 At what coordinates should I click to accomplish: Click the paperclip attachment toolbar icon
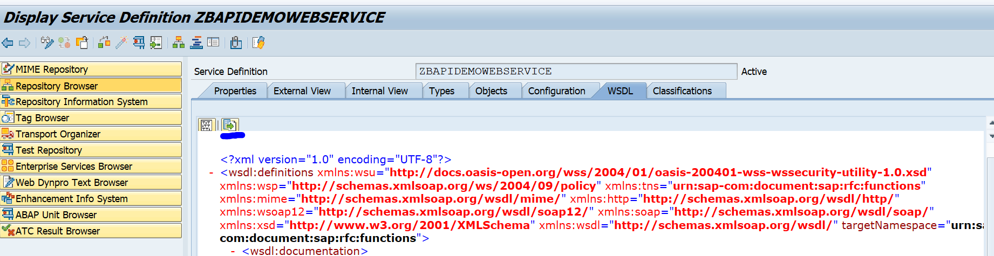tap(236, 43)
